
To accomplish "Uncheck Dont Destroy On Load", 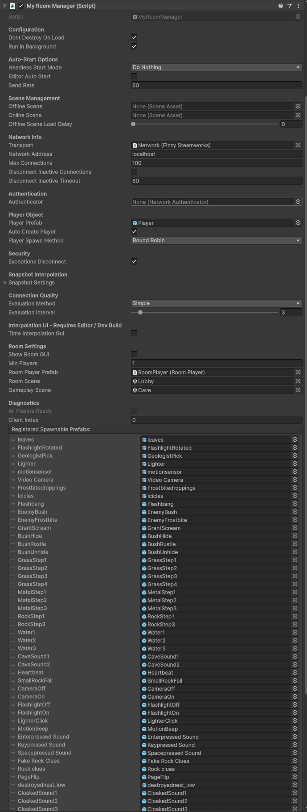I will click(134, 37).
